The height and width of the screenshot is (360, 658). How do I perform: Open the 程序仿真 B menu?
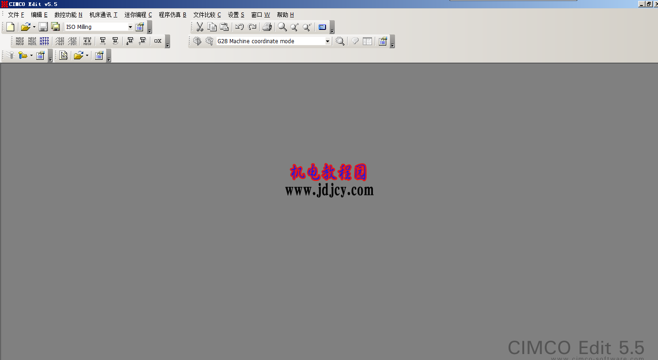click(x=172, y=15)
